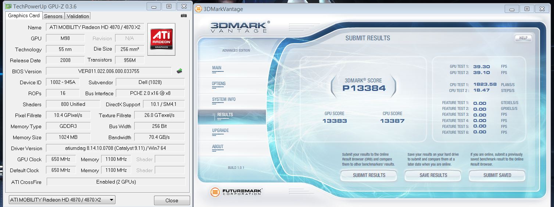
Task: Click the BUILD 1.0.1 text
Action: click(x=236, y=168)
